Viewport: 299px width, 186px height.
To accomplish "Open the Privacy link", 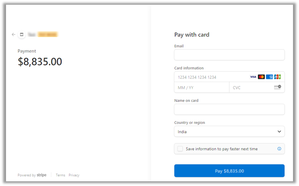I will coord(74,175).
